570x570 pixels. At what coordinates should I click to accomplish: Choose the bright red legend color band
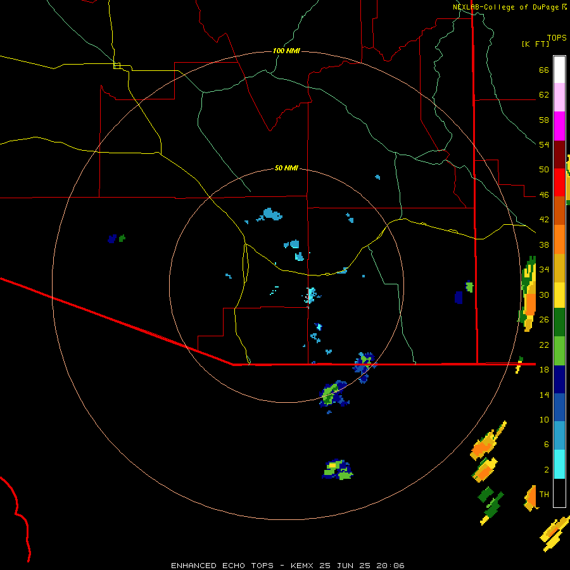559,182
